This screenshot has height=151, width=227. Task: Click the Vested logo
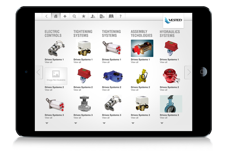[x=173, y=20]
